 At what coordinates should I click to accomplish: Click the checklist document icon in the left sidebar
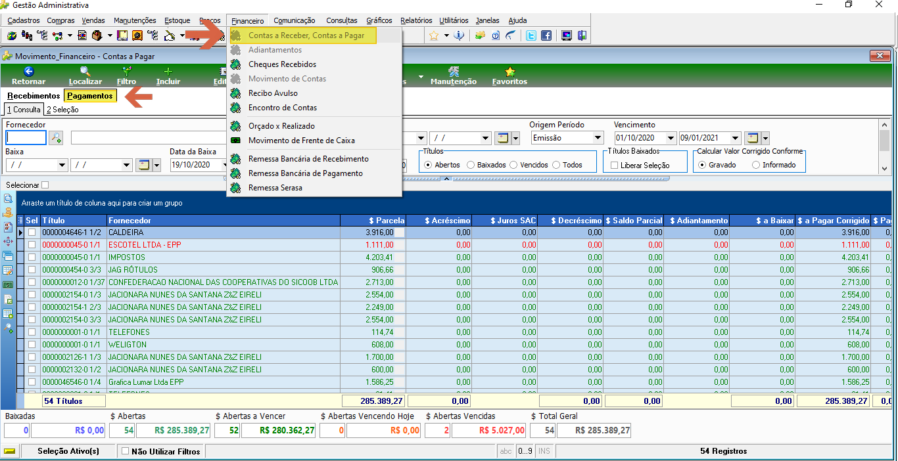8,227
